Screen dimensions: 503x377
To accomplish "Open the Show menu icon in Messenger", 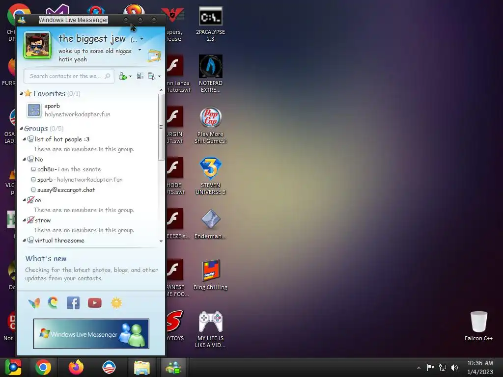I will (x=151, y=76).
